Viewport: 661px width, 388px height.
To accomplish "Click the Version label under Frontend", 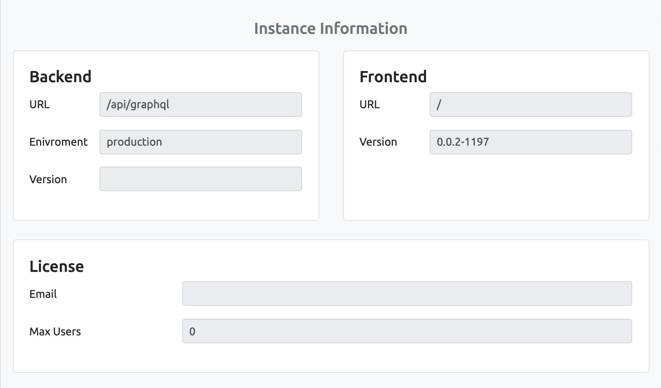I will click(378, 142).
